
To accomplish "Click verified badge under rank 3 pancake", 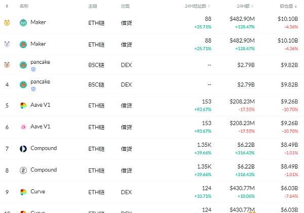I will click(x=33, y=69).
